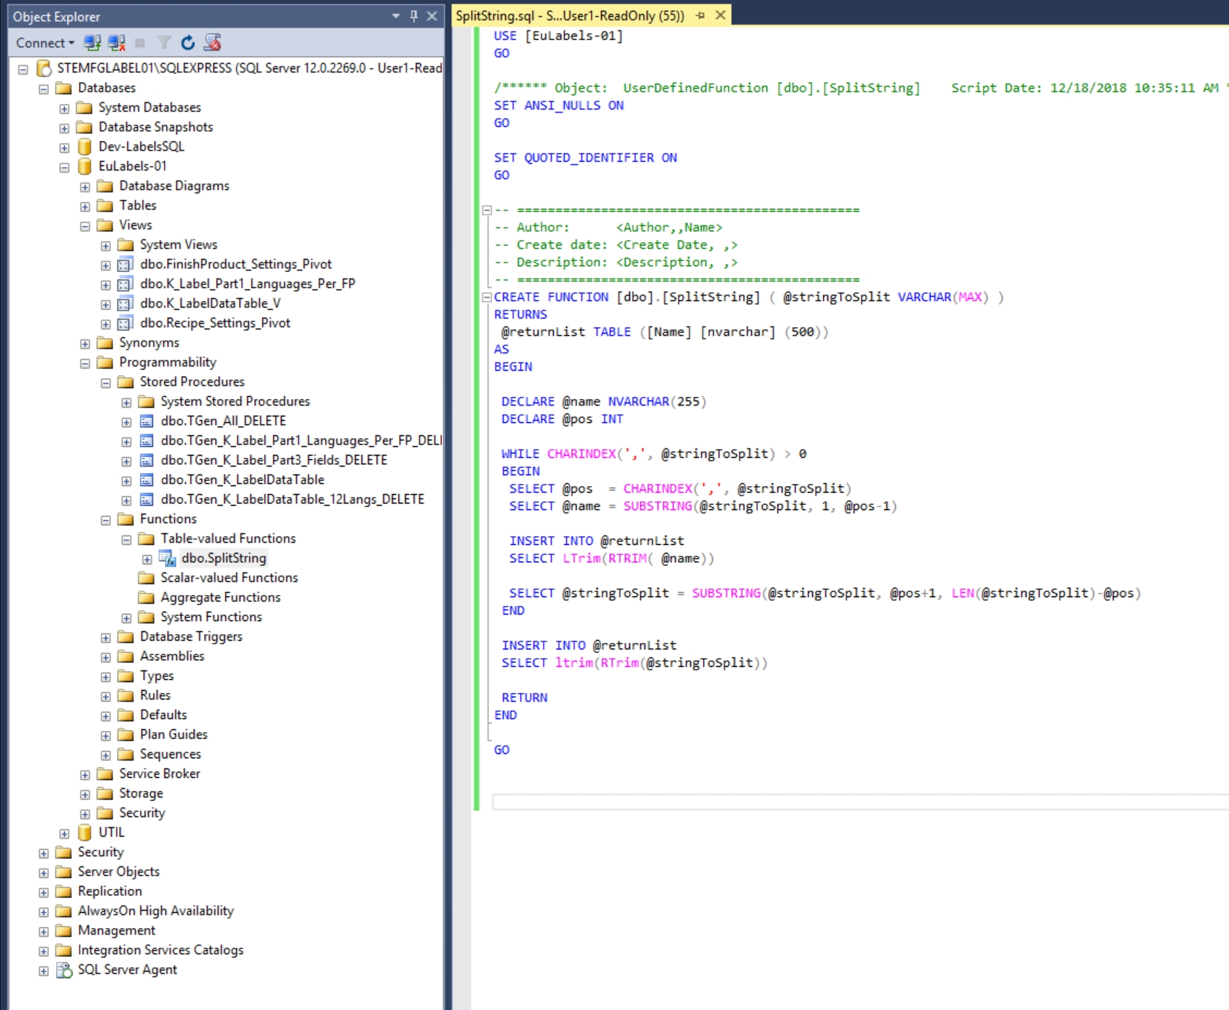This screenshot has width=1229, height=1010.
Task: Refresh the Object Explorer tree
Action: pos(188,43)
